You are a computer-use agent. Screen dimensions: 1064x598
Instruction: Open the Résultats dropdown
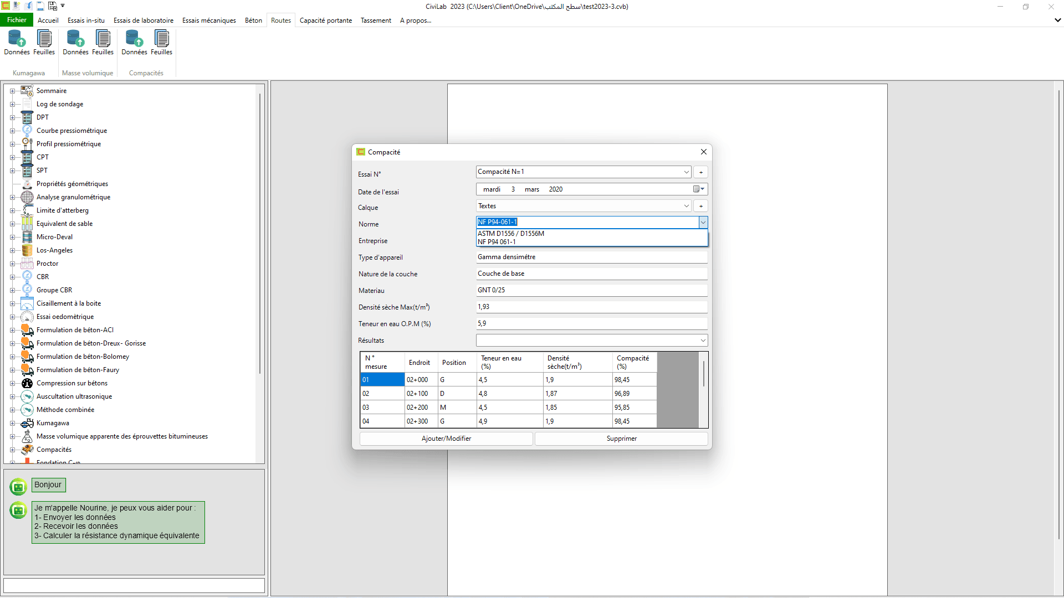pyautogui.click(x=703, y=341)
